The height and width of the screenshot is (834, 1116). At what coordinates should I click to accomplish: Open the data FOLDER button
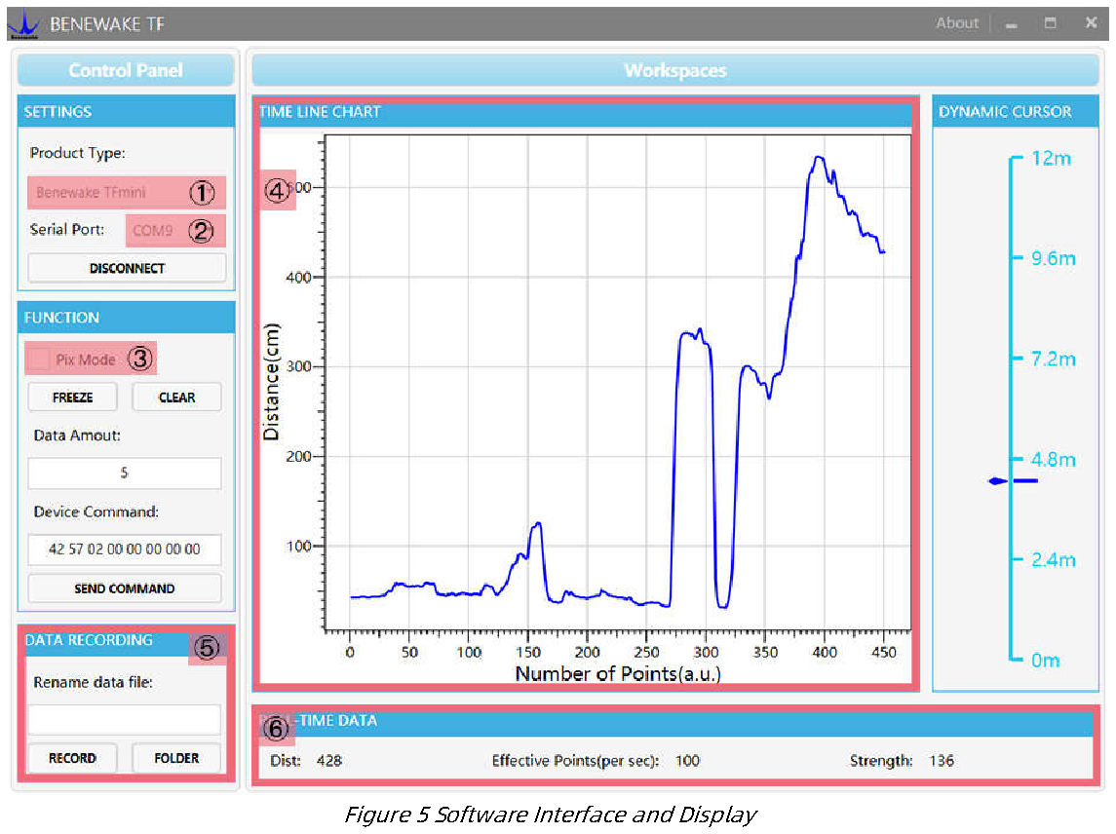[x=176, y=758]
